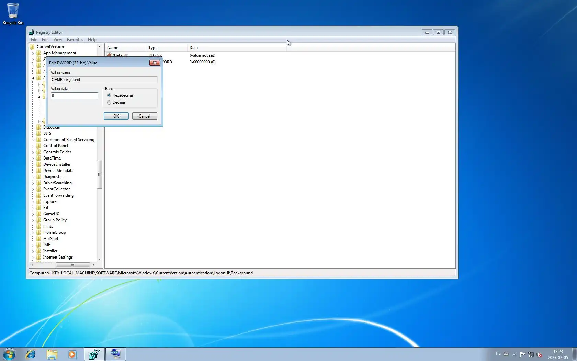This screenshot has height=361, width=577.
Task: Expand the Internet Settings key
Action: pyautogui.click(x=33, y=258)
